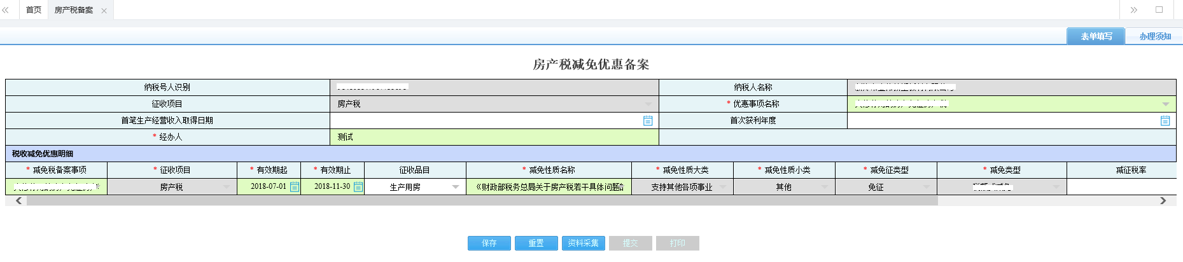Open calendar for 首次获利年度
The width and height of the screenshot is (1183, 262).
tap(1165, 120)
